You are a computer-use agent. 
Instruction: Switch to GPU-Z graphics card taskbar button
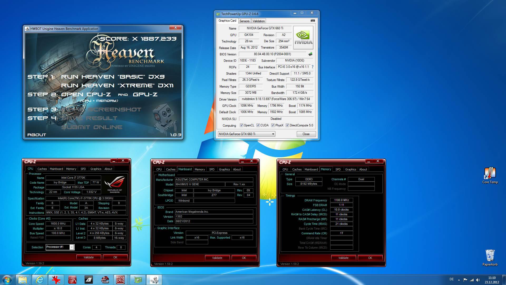(138, 280)
